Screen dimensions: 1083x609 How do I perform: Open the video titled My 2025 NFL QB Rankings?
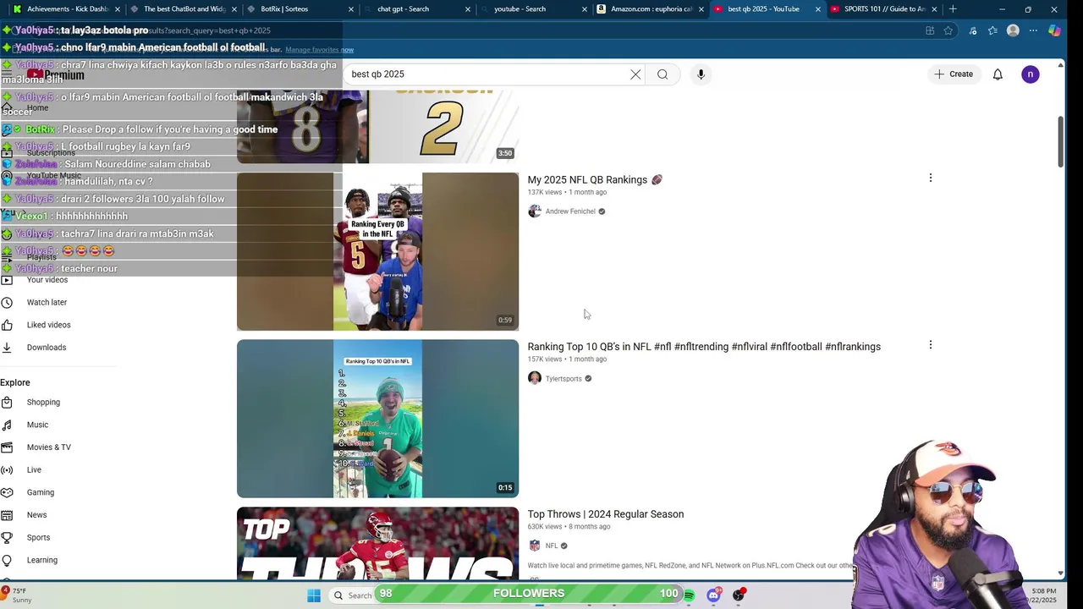[x=595, y=180]
